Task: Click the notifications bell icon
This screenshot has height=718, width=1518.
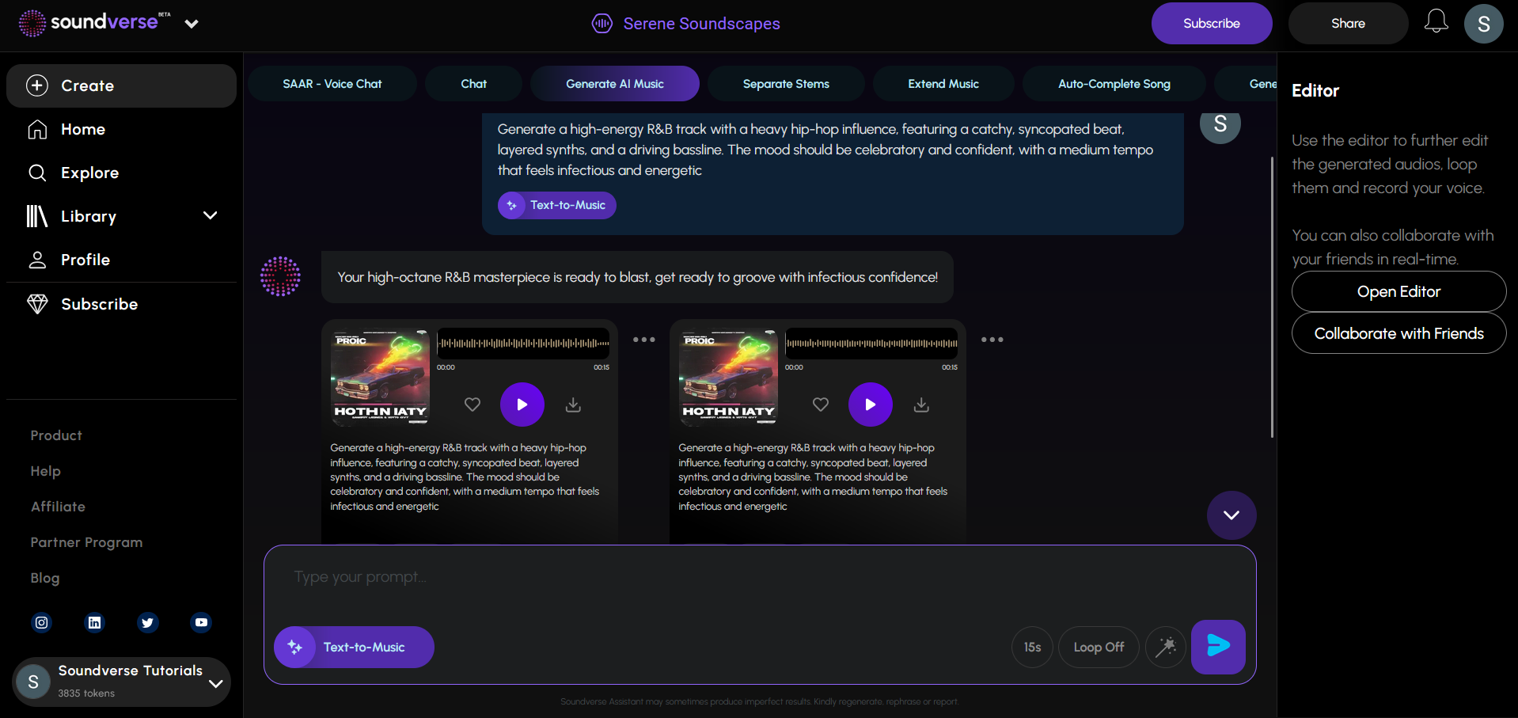Action: [x=1436, y=22]
